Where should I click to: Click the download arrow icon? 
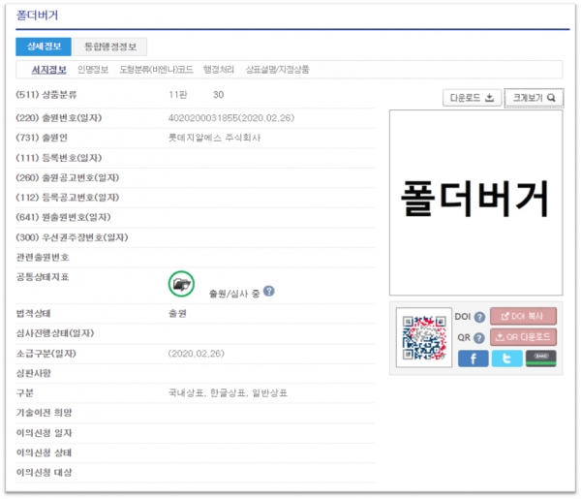tap(489, 98)
